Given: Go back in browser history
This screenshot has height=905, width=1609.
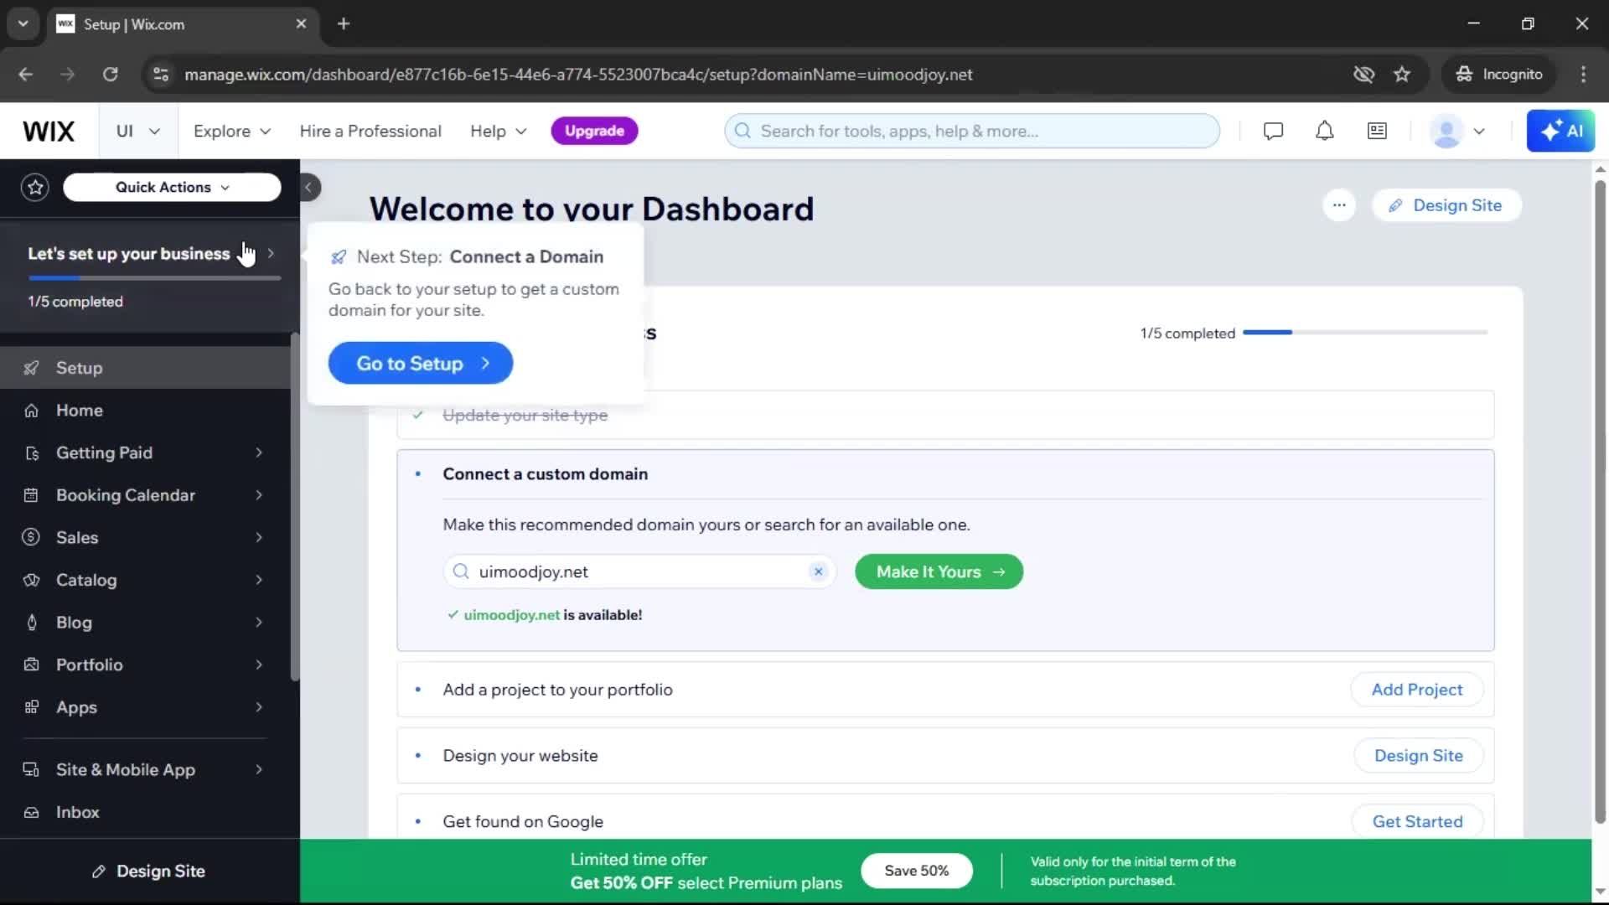Looking at the screenshot, I should pyautogui.click(x=25, y=75).
